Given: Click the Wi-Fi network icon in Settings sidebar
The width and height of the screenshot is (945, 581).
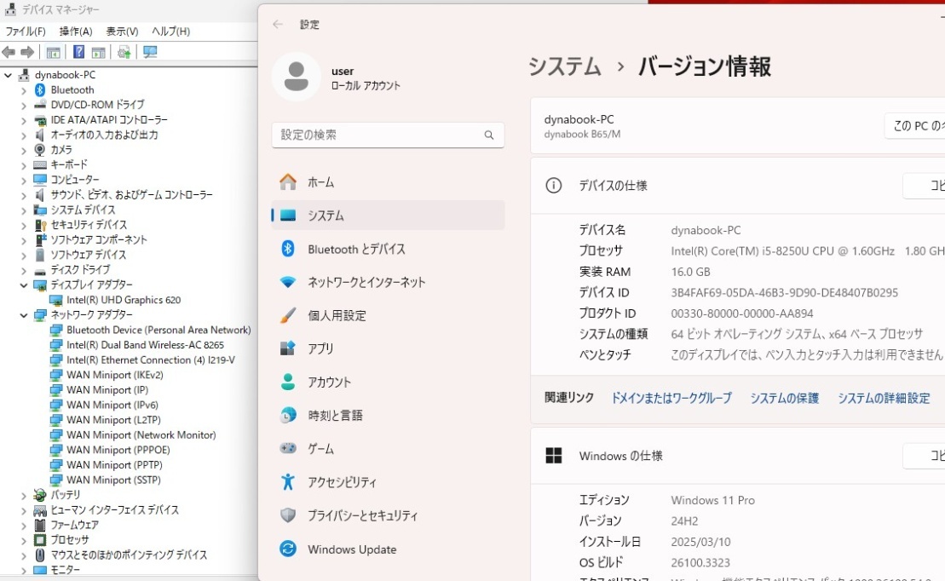Looking at the screenshot, I should pos(288,282).
